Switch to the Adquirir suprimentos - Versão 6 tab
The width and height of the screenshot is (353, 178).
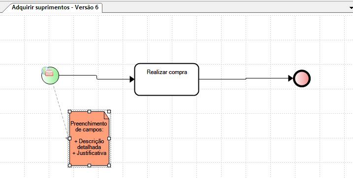click(55, 7)
